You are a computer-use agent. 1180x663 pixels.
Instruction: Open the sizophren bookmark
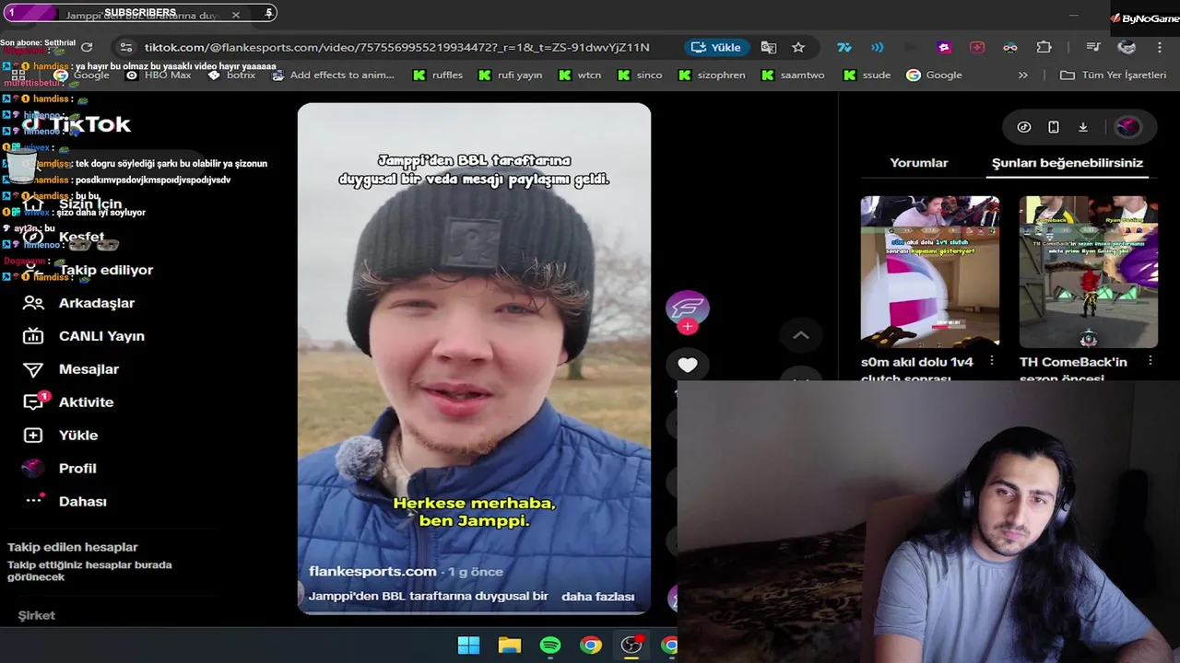point(711,76)
